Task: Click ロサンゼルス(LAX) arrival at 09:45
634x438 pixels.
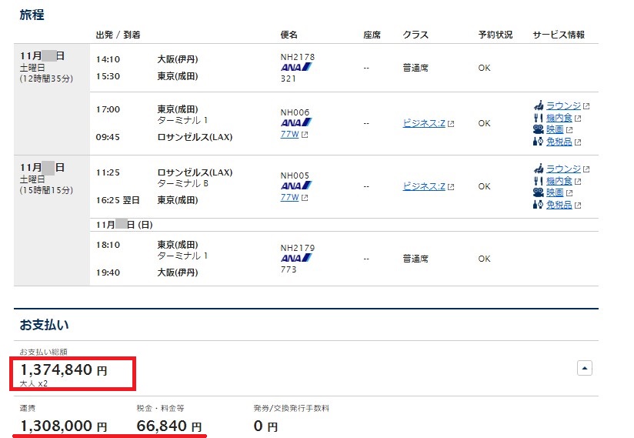Action: (195, 137)
